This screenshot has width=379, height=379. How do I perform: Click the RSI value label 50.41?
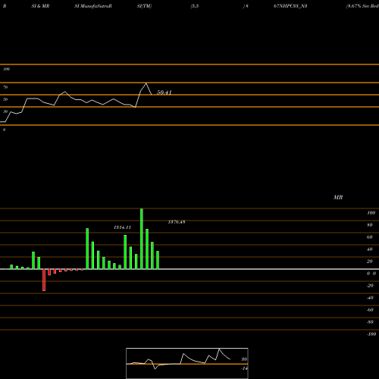[x=164, y=92]
